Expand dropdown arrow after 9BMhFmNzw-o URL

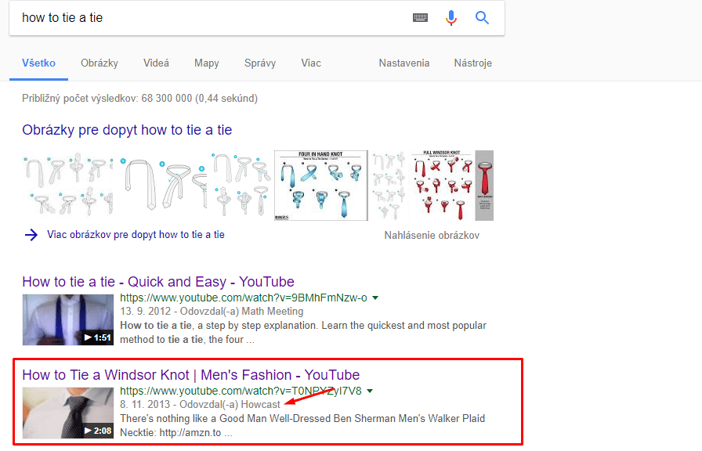click(375, 298)
